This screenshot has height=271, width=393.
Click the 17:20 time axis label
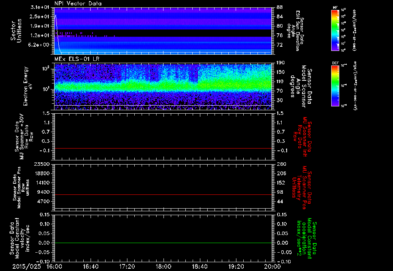pyautogui.click(x=127, y=266)
